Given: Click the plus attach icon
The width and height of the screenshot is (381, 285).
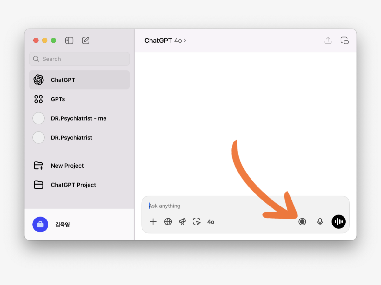Looking at the screenshot, I should coord(153,222).
